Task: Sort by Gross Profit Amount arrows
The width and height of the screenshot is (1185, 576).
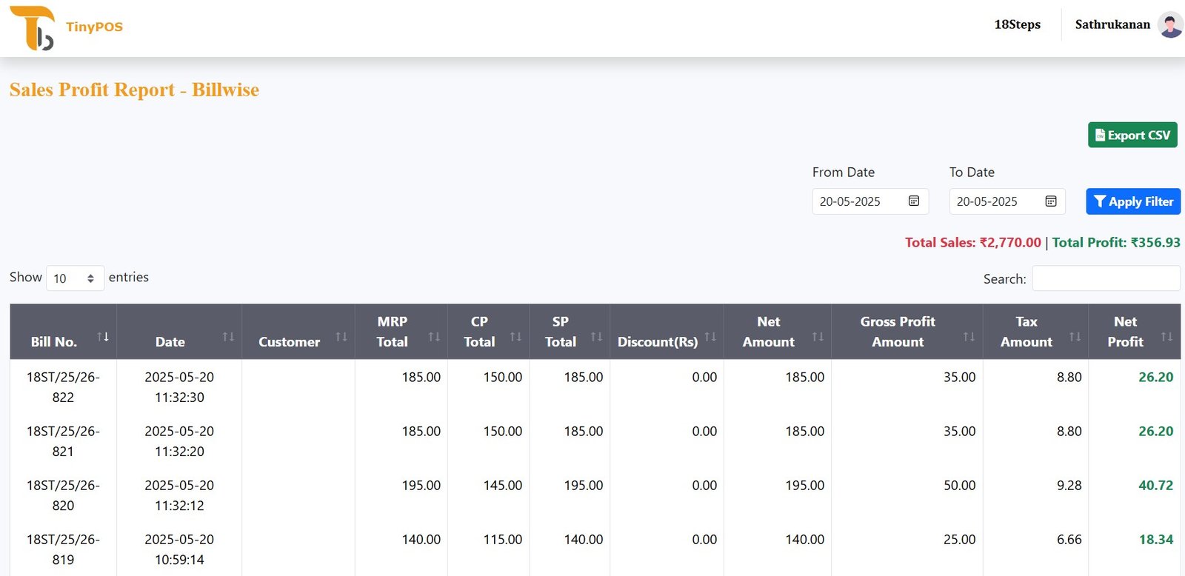Action: click(969, 337)
